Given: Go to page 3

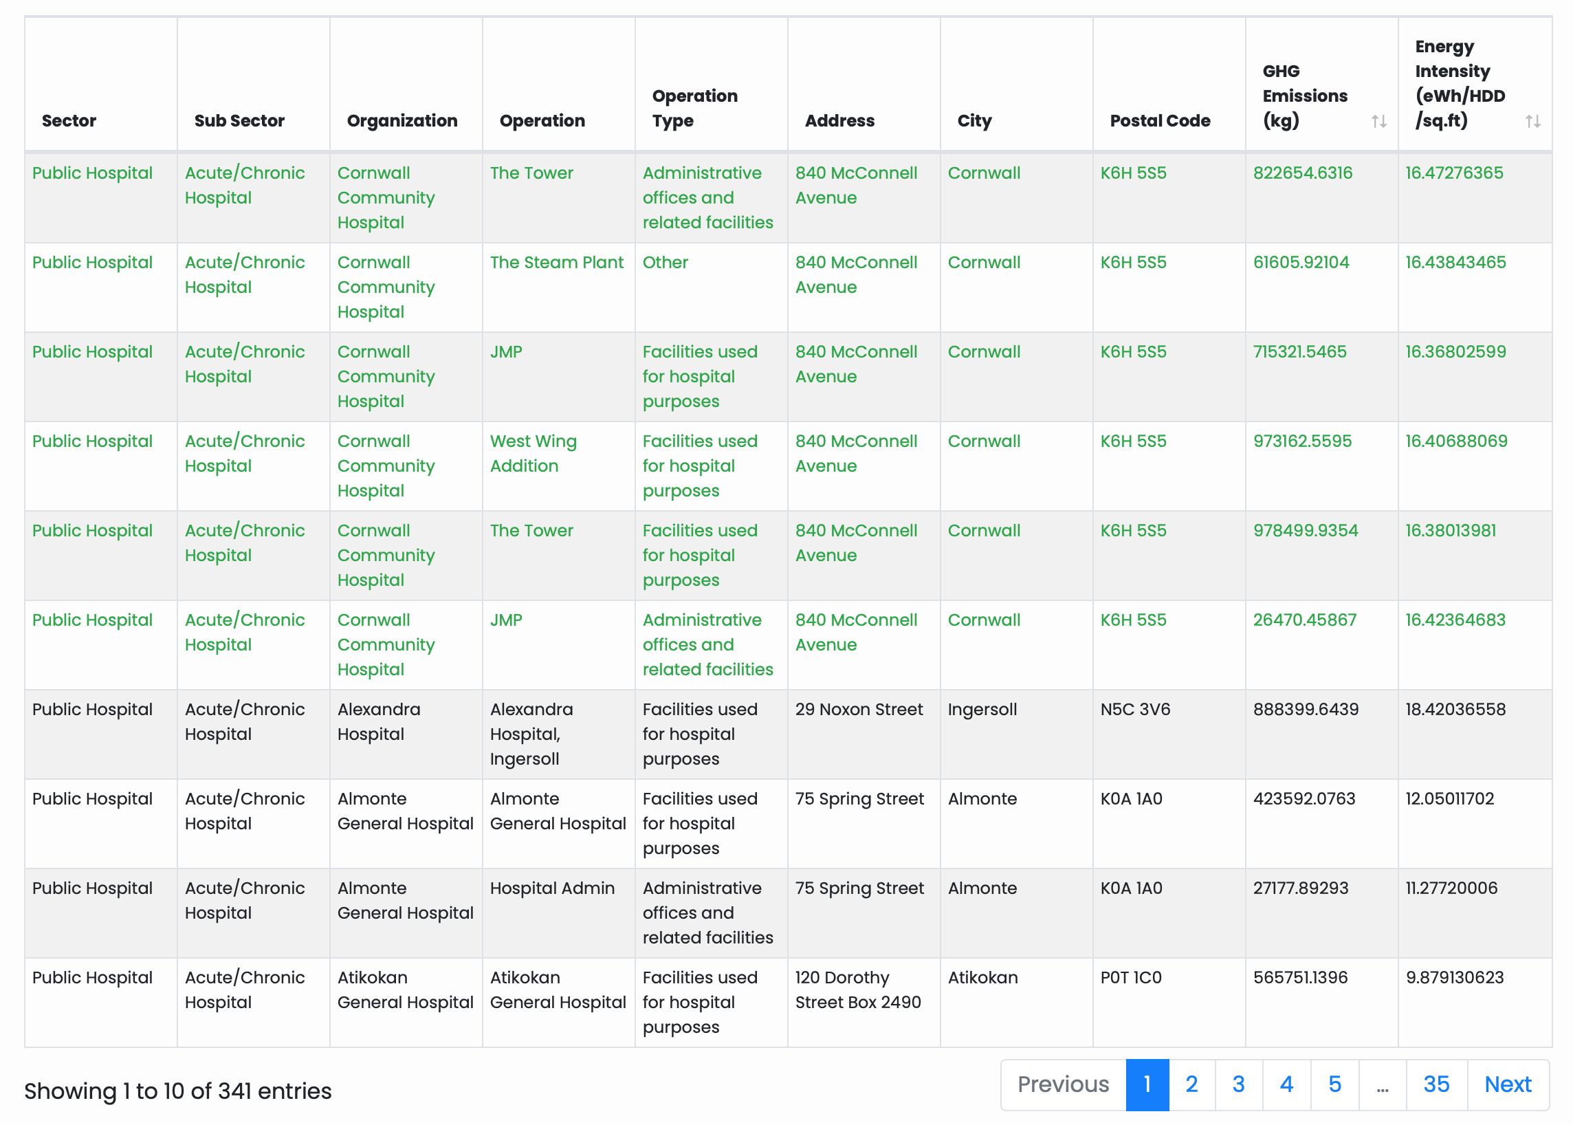Looking at the screenshot, I should pyautogui.click(x=1238, y=1084).
